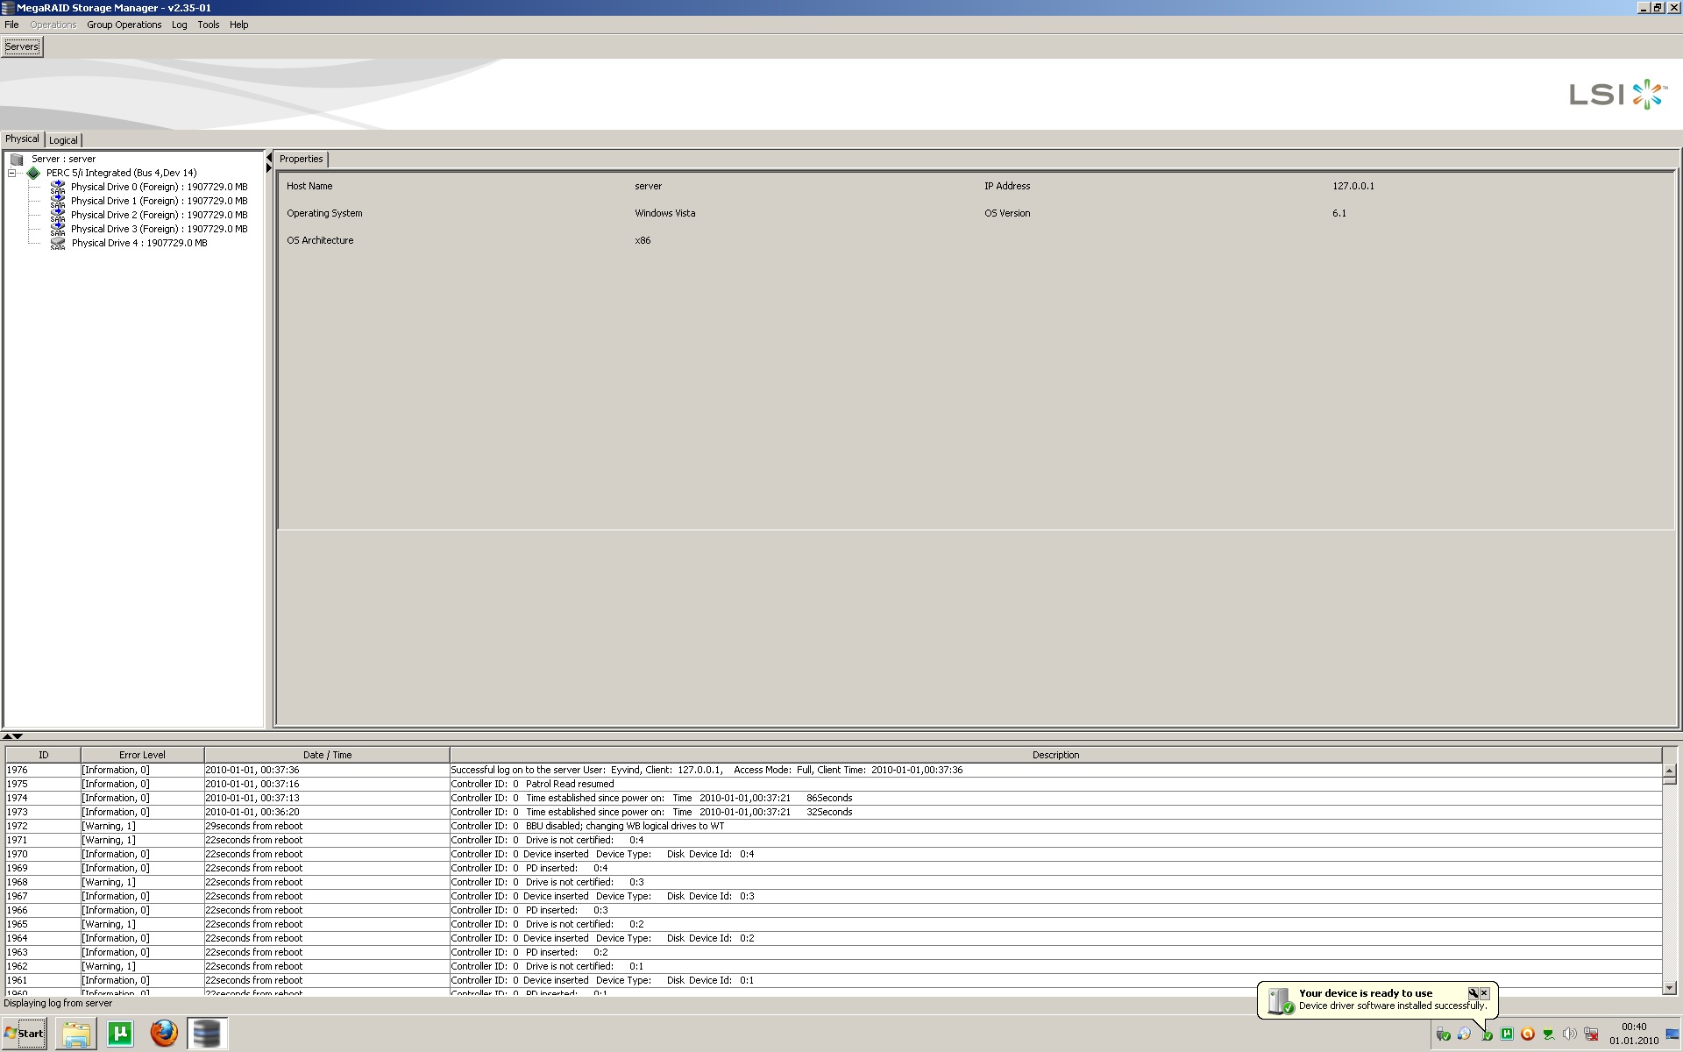The height and width of the screenshot is (1052, 1683).
Task: Click the network disconnected tray icon
Action: click(x=1591, y=1034)
